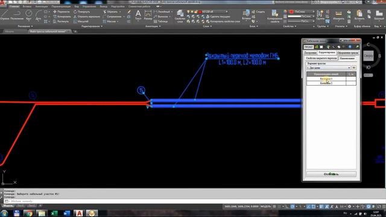Select the Текст (Text) annotation tool

[138, 14]
